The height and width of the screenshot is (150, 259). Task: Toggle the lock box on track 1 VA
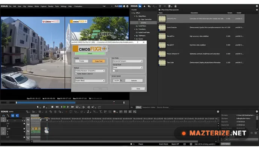(x=24, y=129)
